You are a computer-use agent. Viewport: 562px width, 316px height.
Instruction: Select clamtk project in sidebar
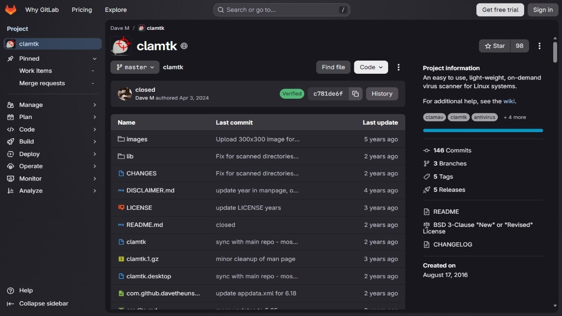point(53,44)
